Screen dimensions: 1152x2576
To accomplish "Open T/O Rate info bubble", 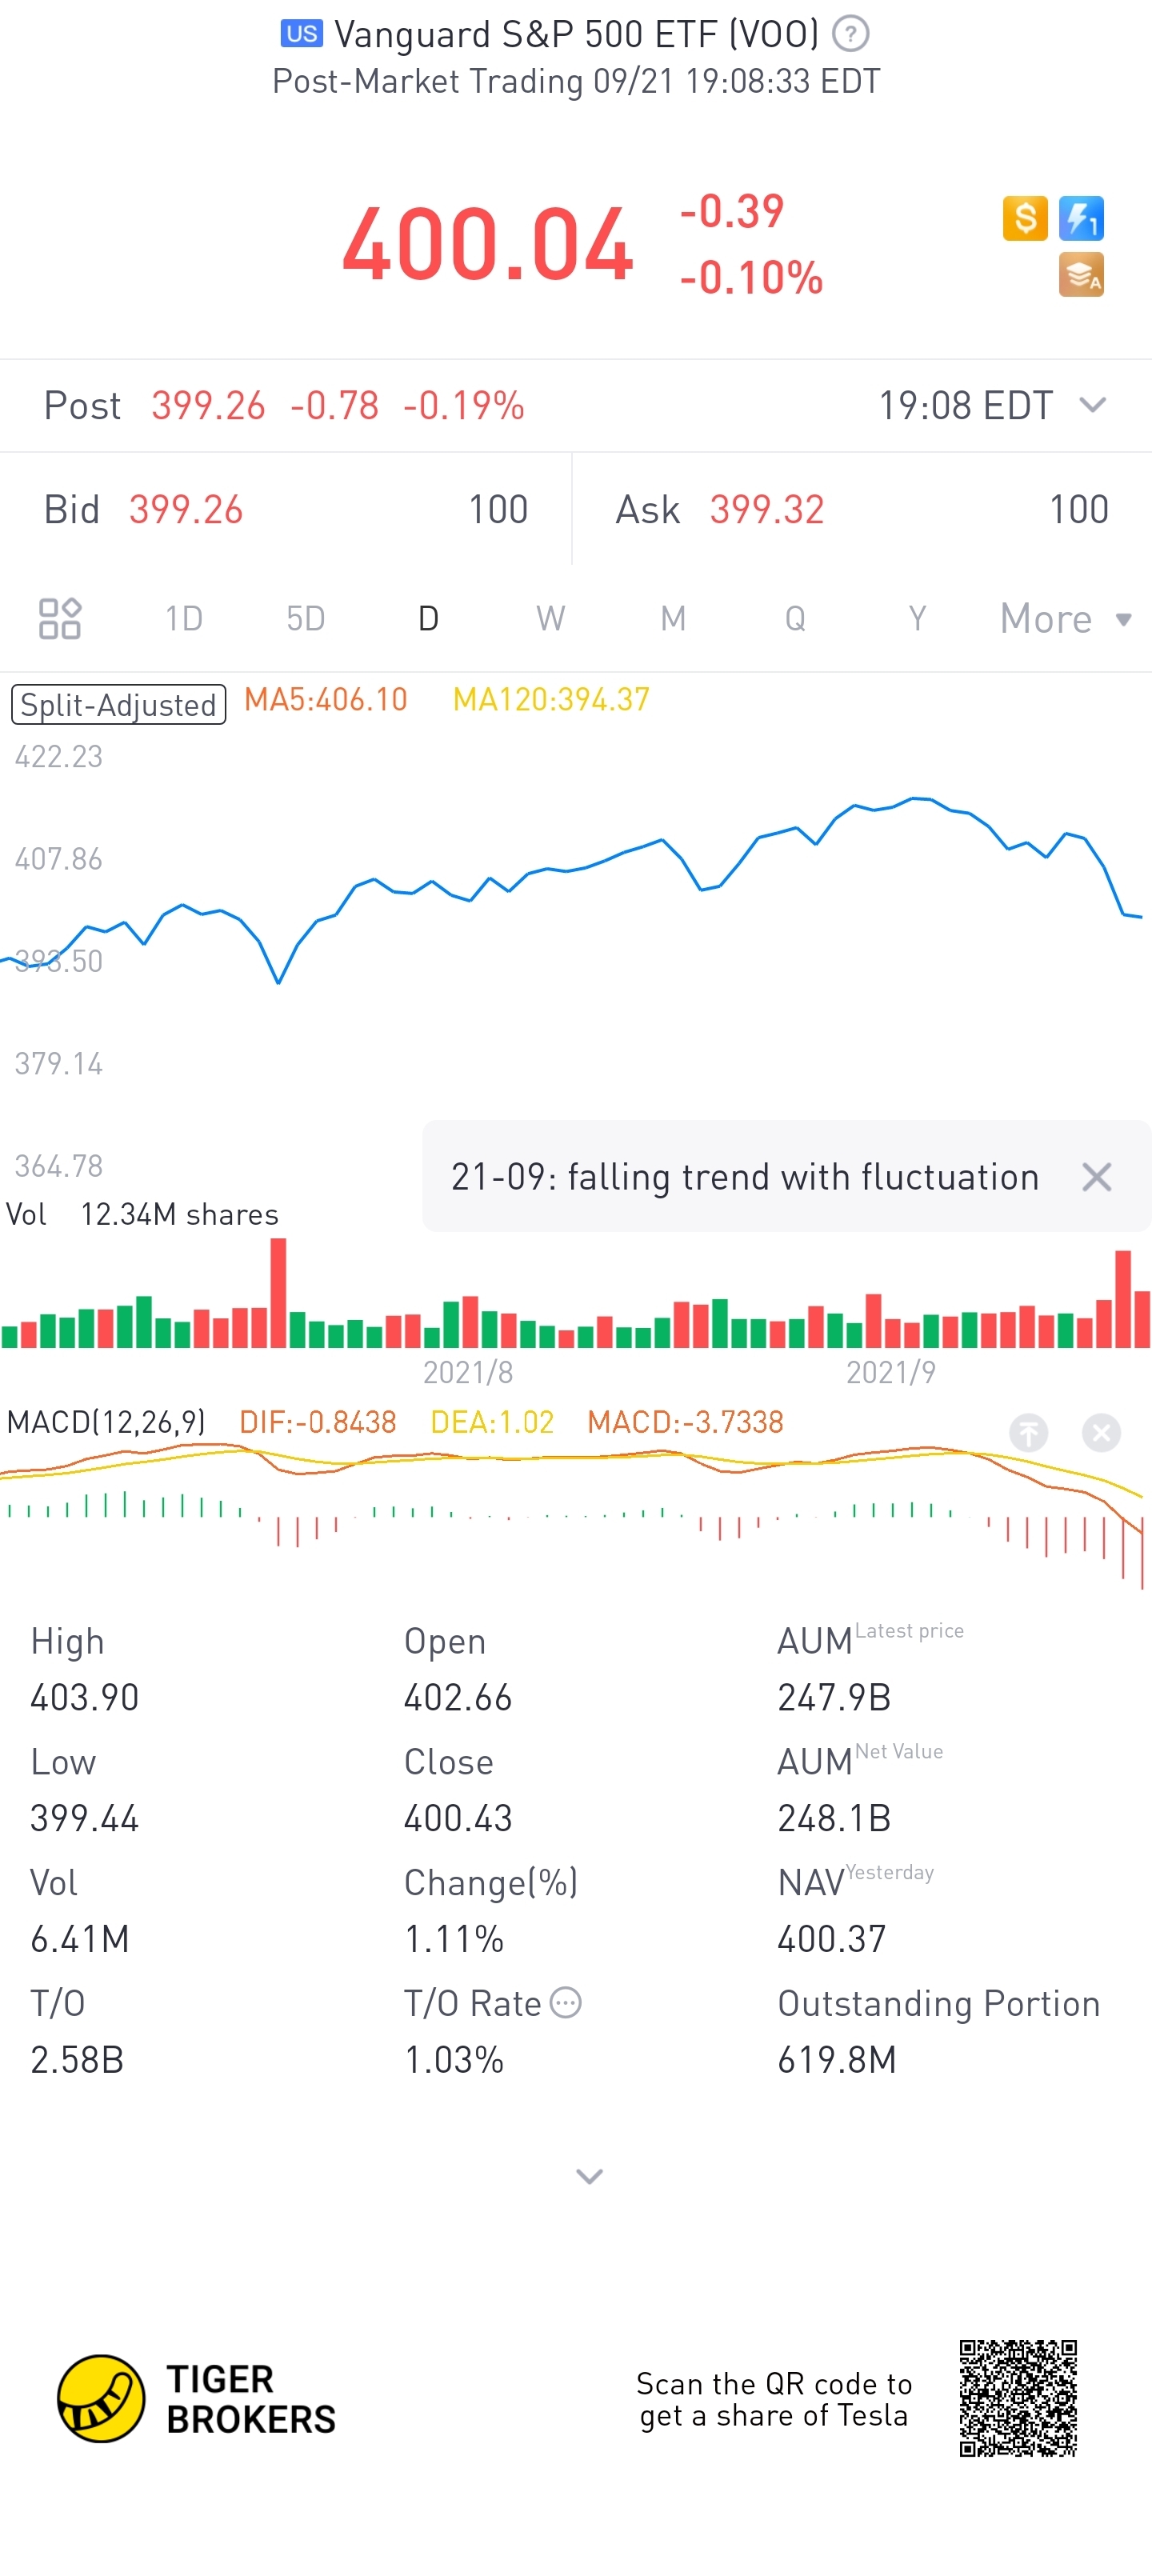I will tap(566, 2003).
